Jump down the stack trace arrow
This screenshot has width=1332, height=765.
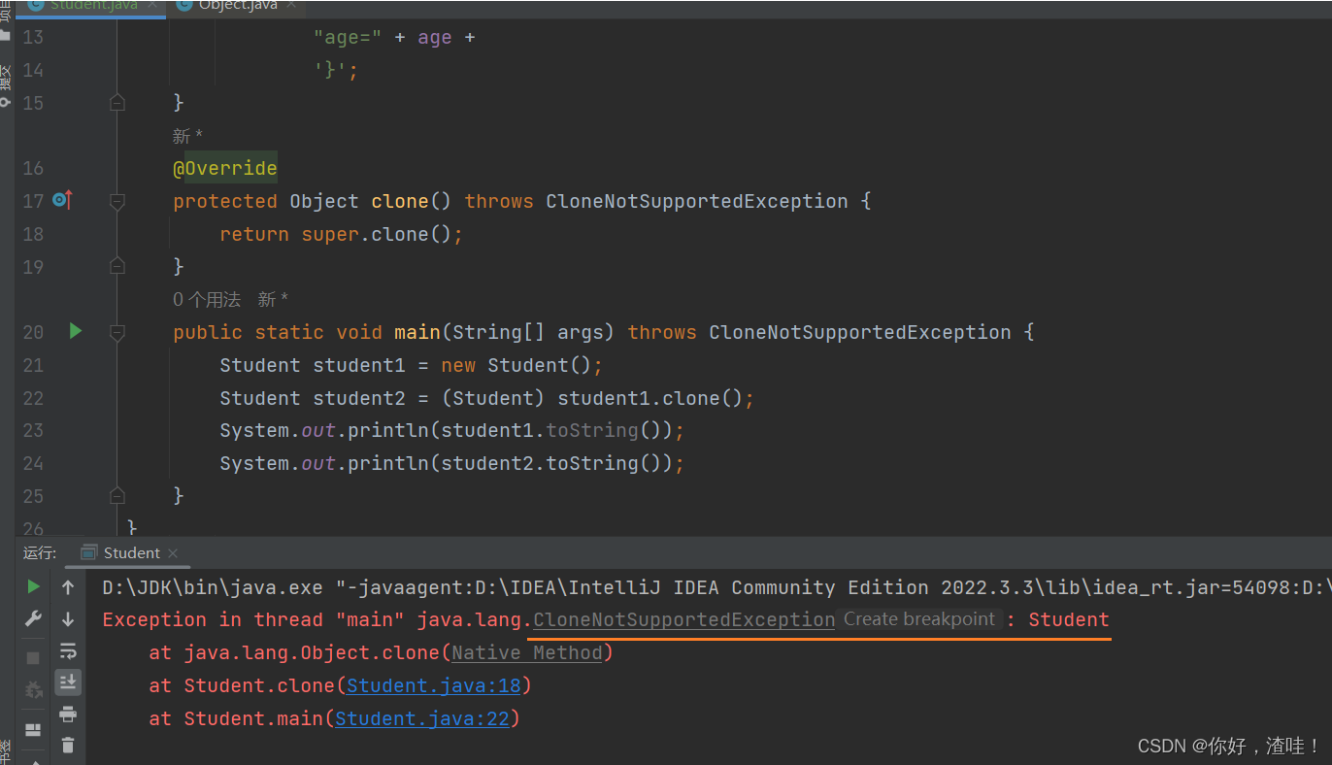[68, 618]
